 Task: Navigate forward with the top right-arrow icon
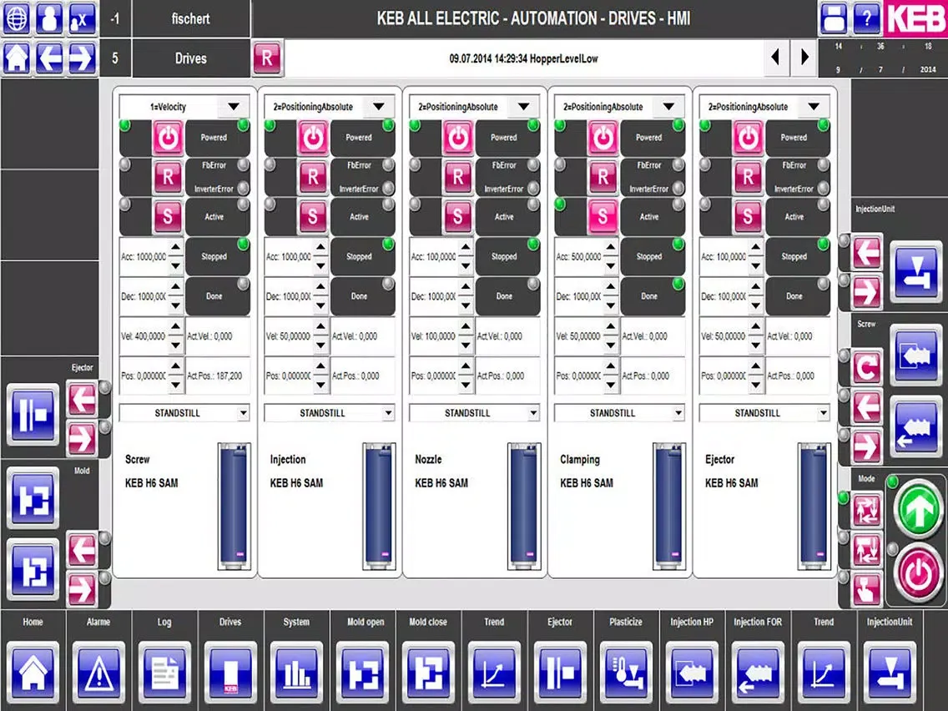click(82, 58)
